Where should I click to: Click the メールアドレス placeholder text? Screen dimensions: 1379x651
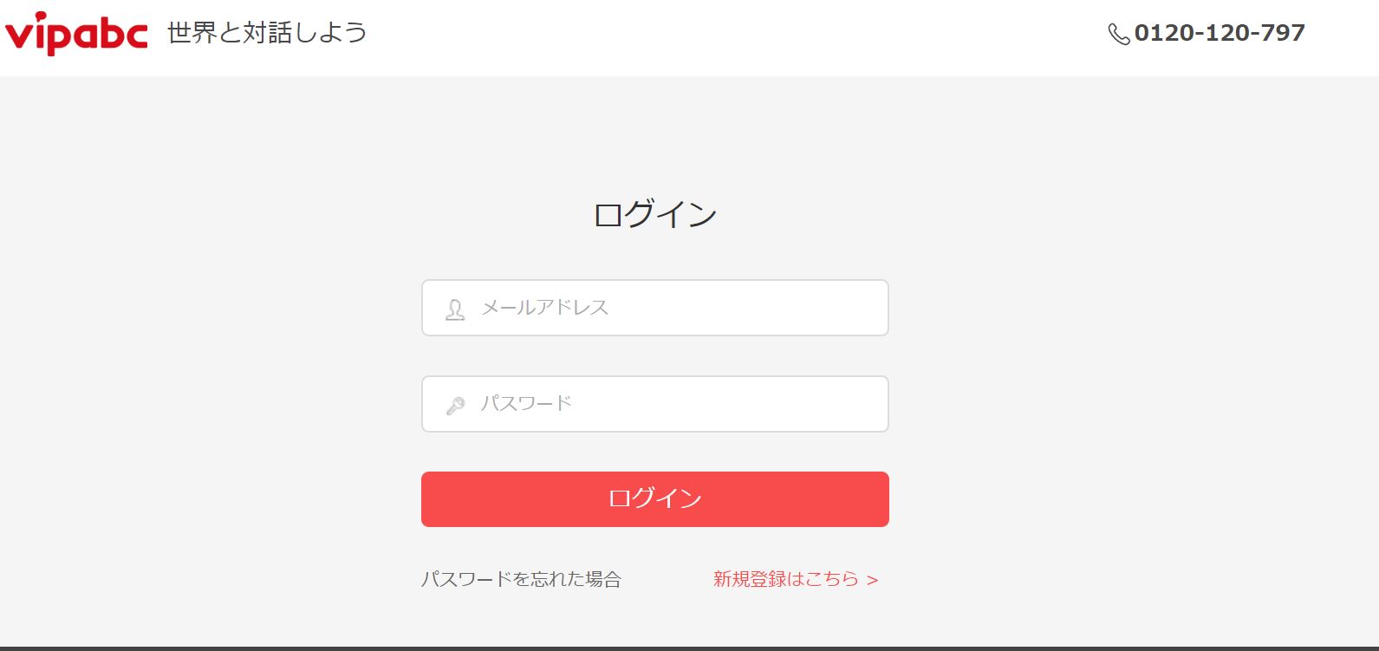click(x=544, y=308)
